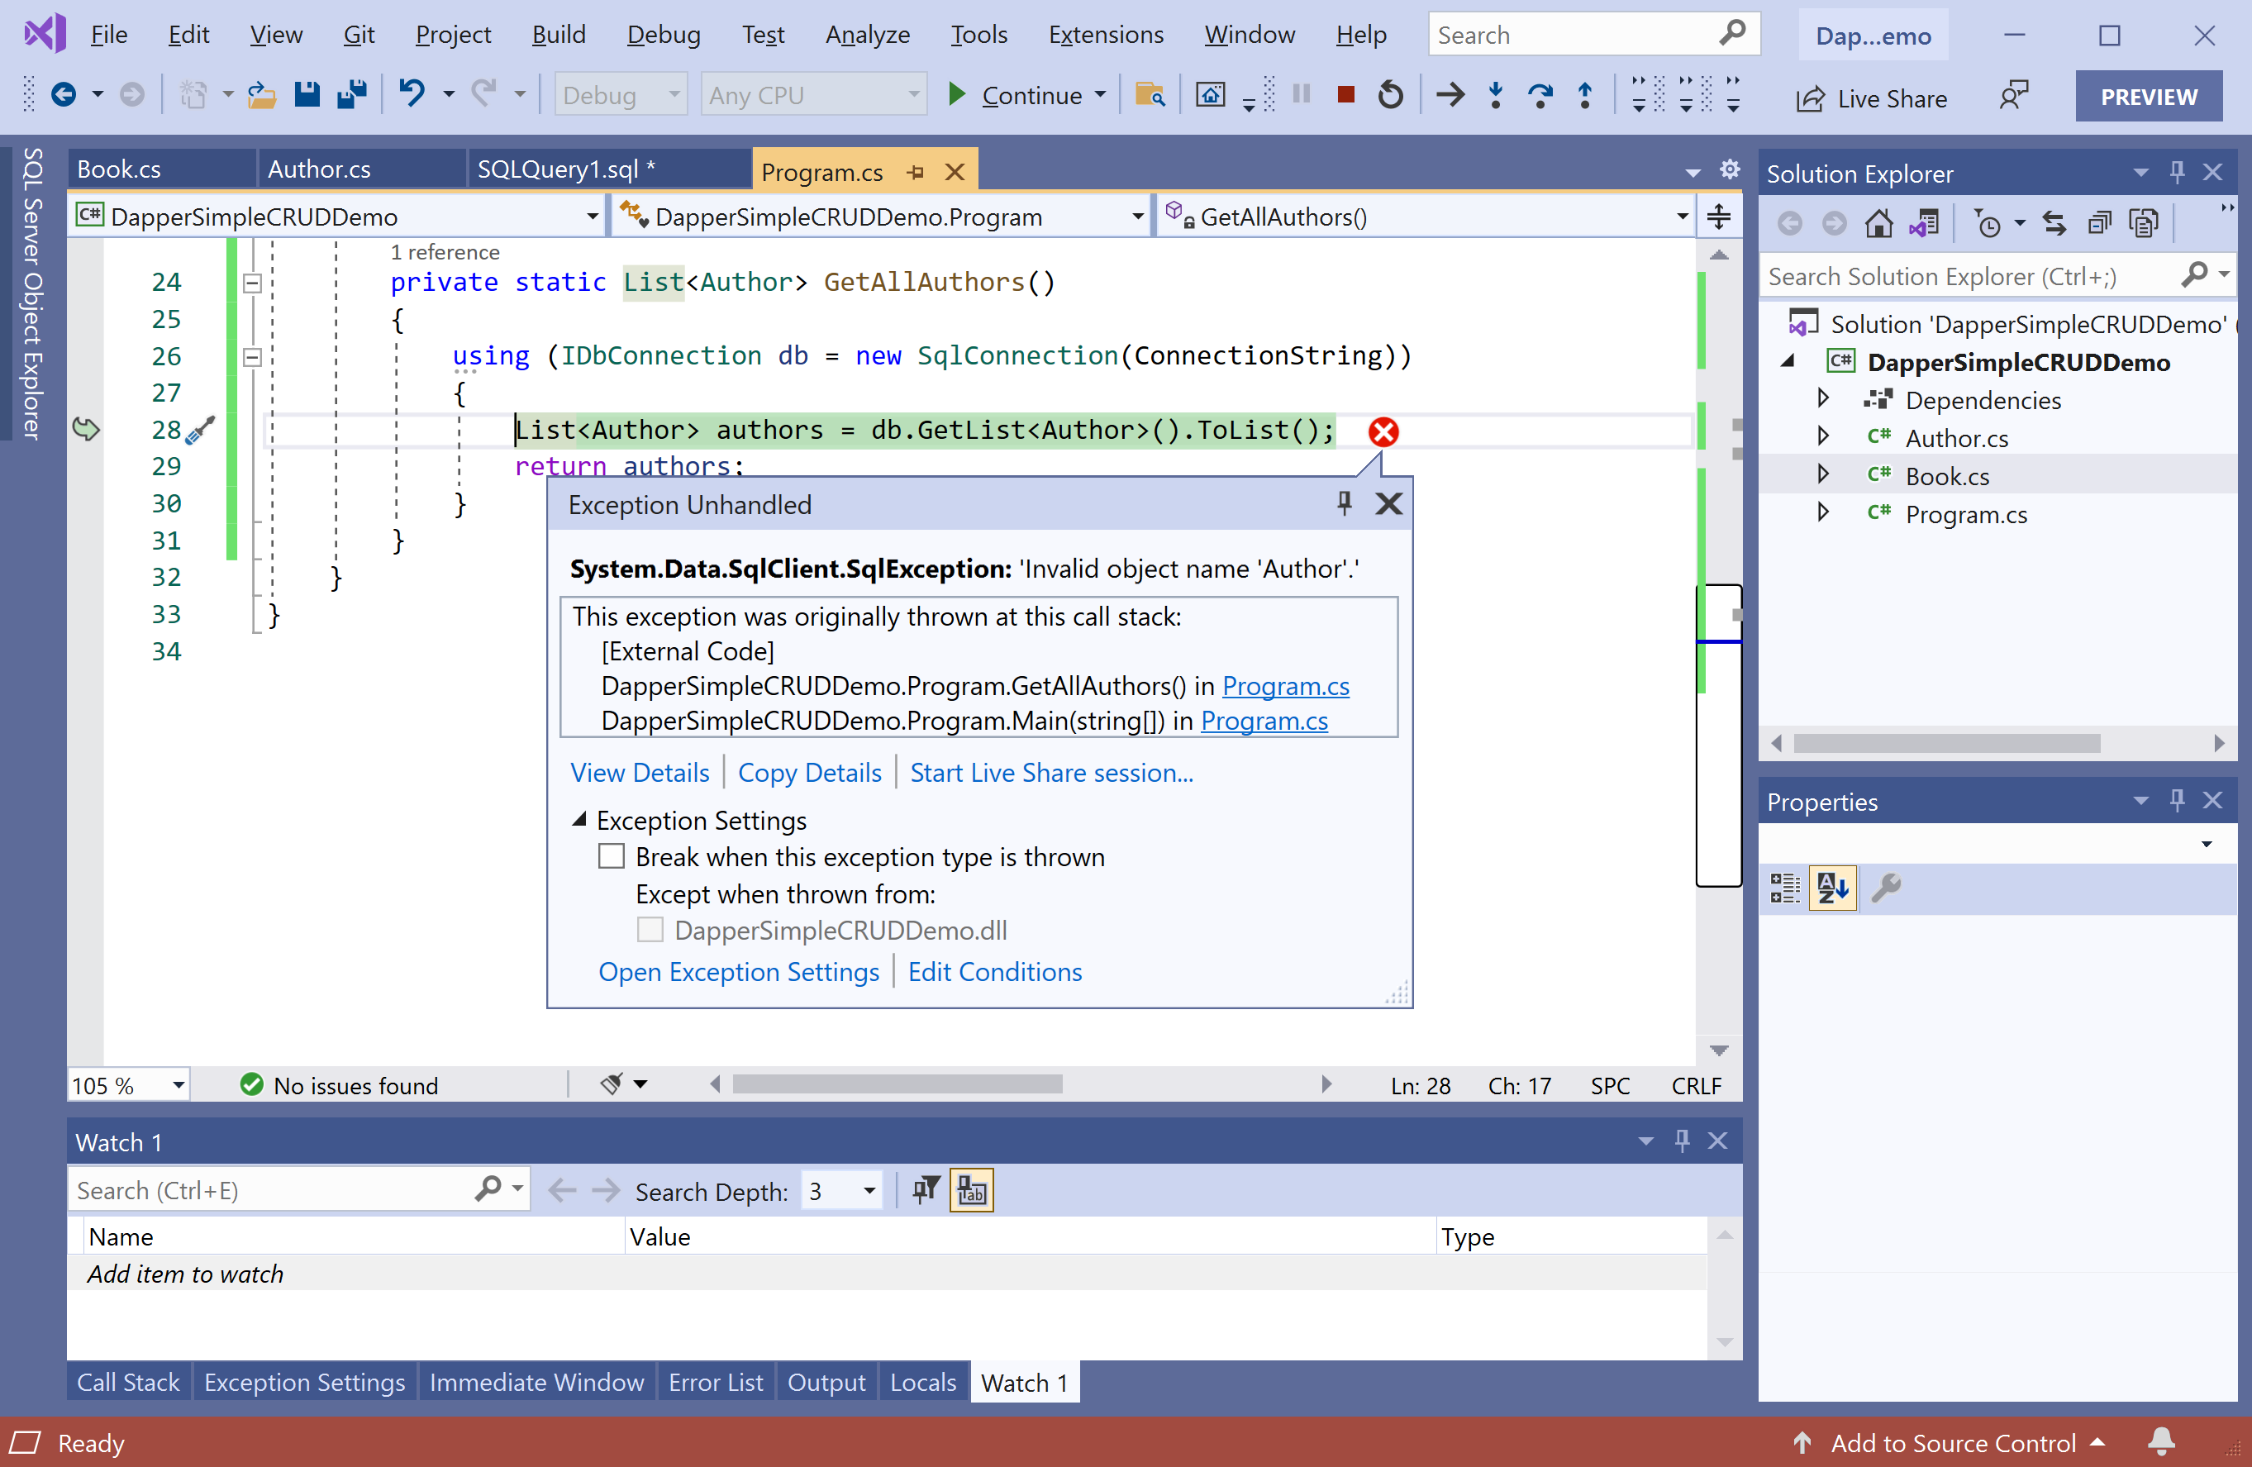Screen dimensions: 2252x1467
Task: Click the Restart debugging icon
Action: point(1390,95)
